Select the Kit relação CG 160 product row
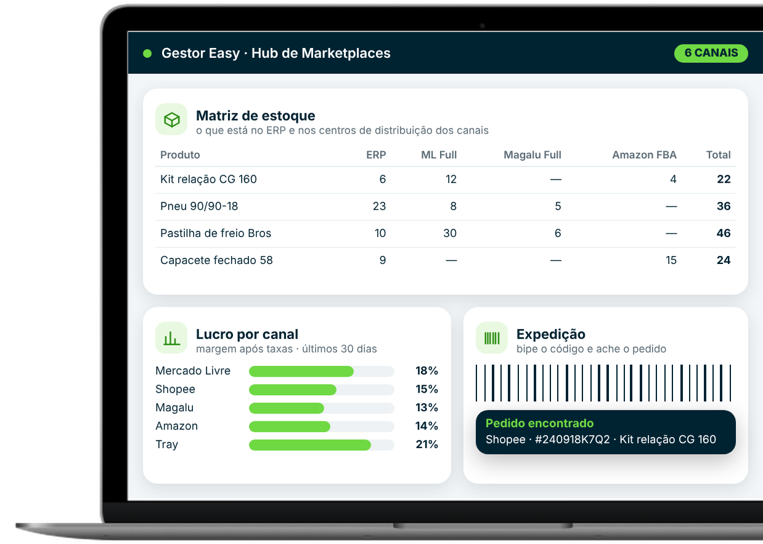This screenshot has height=544, width=763. coord(446,180)
